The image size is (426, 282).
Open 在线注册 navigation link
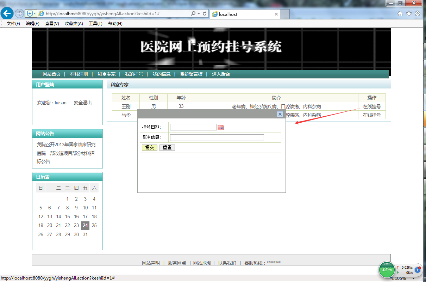pyautogui.click(x=79, y=74)
